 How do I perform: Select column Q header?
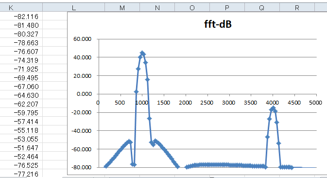point(262,8)
